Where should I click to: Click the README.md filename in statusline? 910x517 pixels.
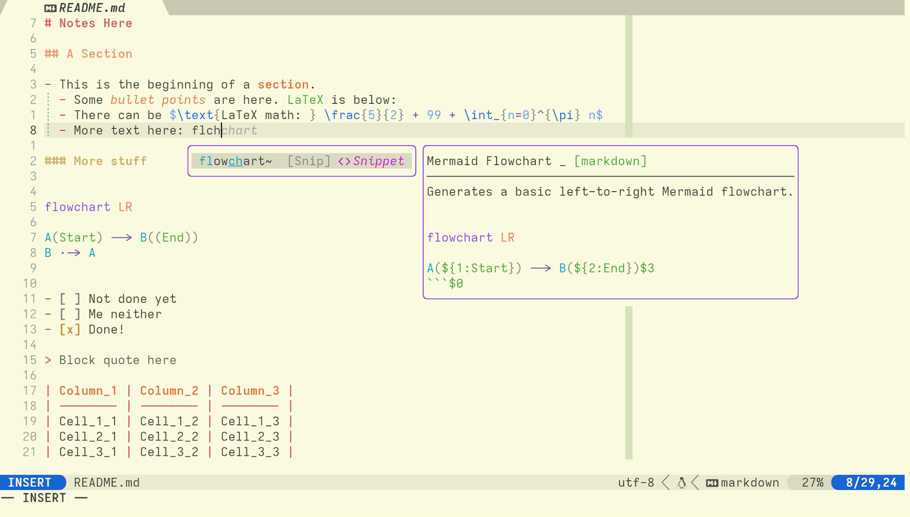(107, 483)
